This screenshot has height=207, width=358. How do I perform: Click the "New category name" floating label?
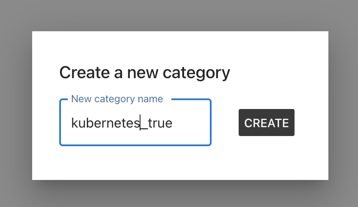[x=117, y=99]
